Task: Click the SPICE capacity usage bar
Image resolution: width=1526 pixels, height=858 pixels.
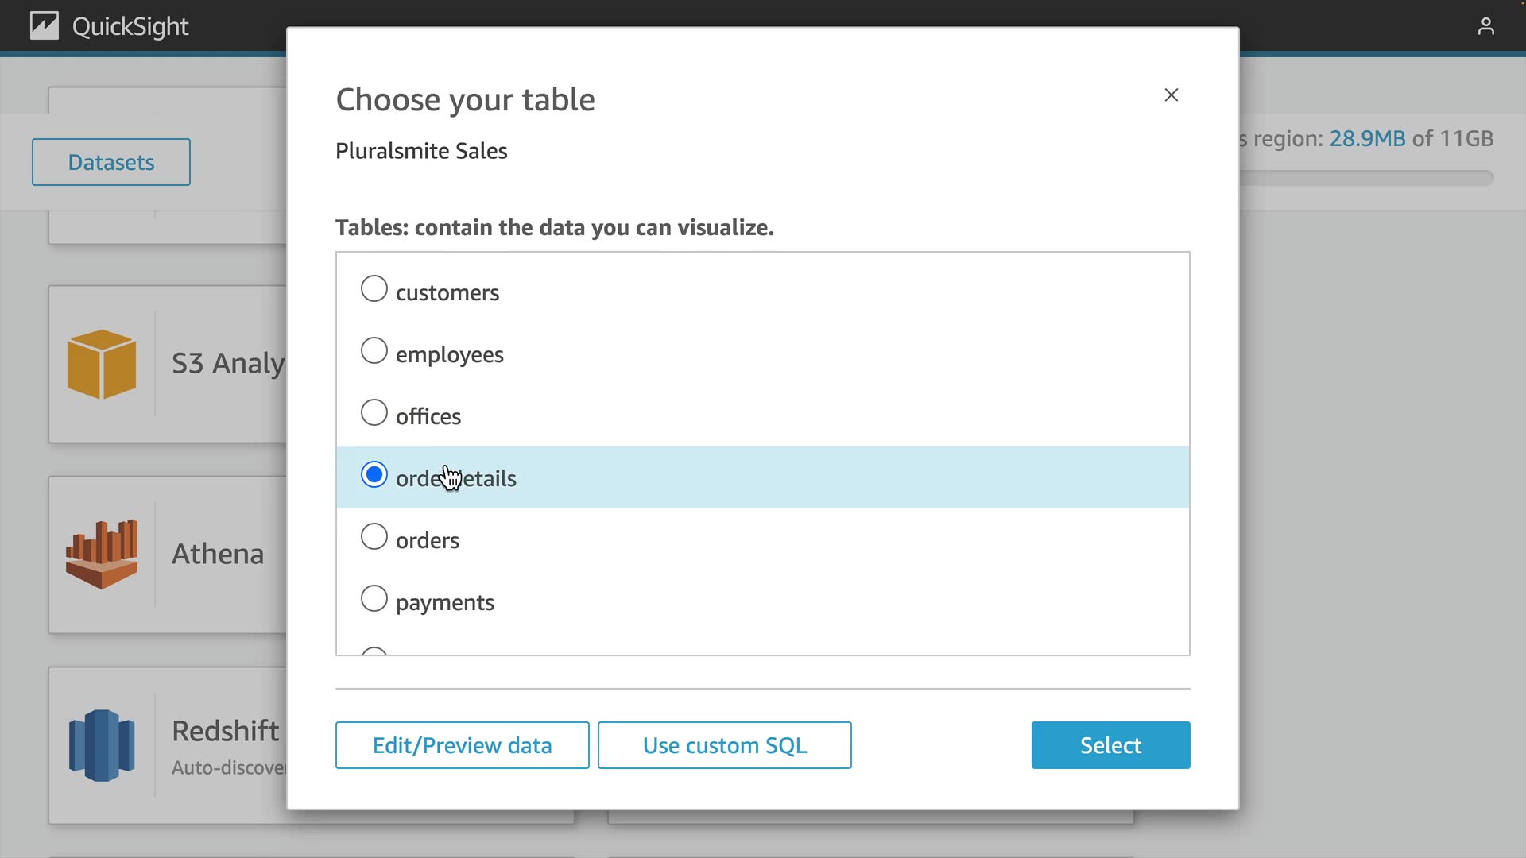Action: tap(1367, 178)
